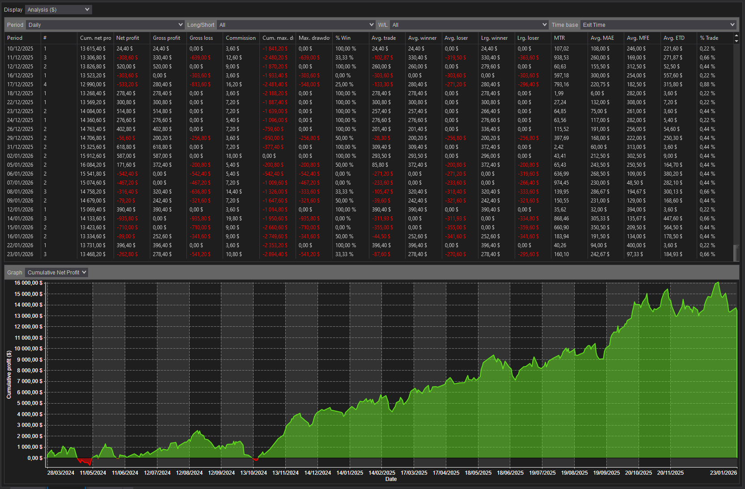Screen dimensions: 745x489
Task: Open the Display Analysis ($) dropdown
Action: [58, 9]
